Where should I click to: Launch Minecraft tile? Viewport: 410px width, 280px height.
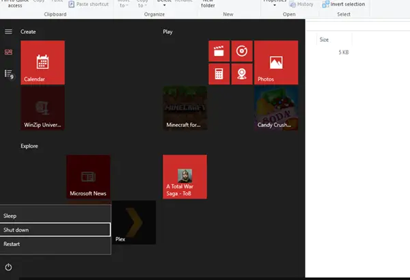pyautogui.click(x=185, y=108)
